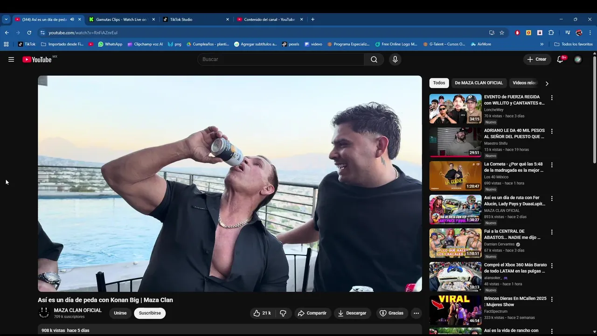Screen dimensions: 597x336
Task: Open the pexels bookmark
Action: pos(291,44)
